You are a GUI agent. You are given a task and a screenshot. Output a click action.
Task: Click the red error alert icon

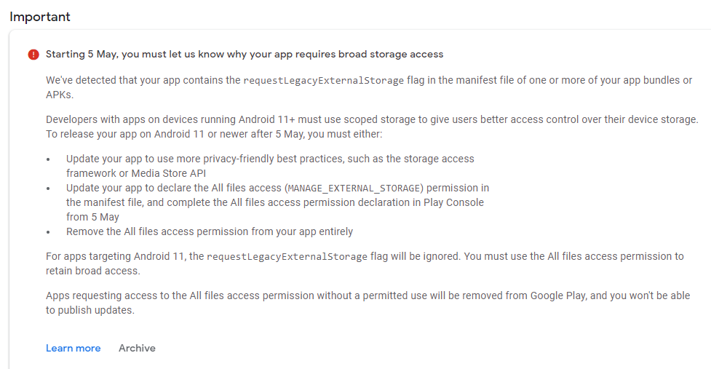point(33,55)
